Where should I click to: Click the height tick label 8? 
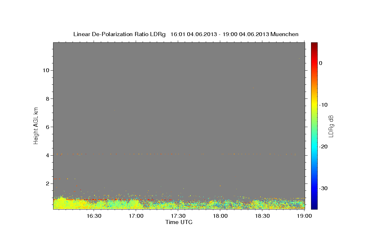(x=47, y=99)
